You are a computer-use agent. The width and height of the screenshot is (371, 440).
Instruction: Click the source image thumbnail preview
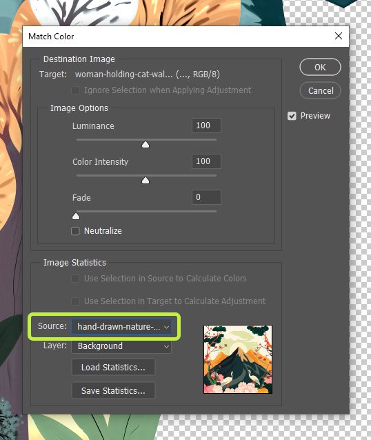(x=238, y=359)
